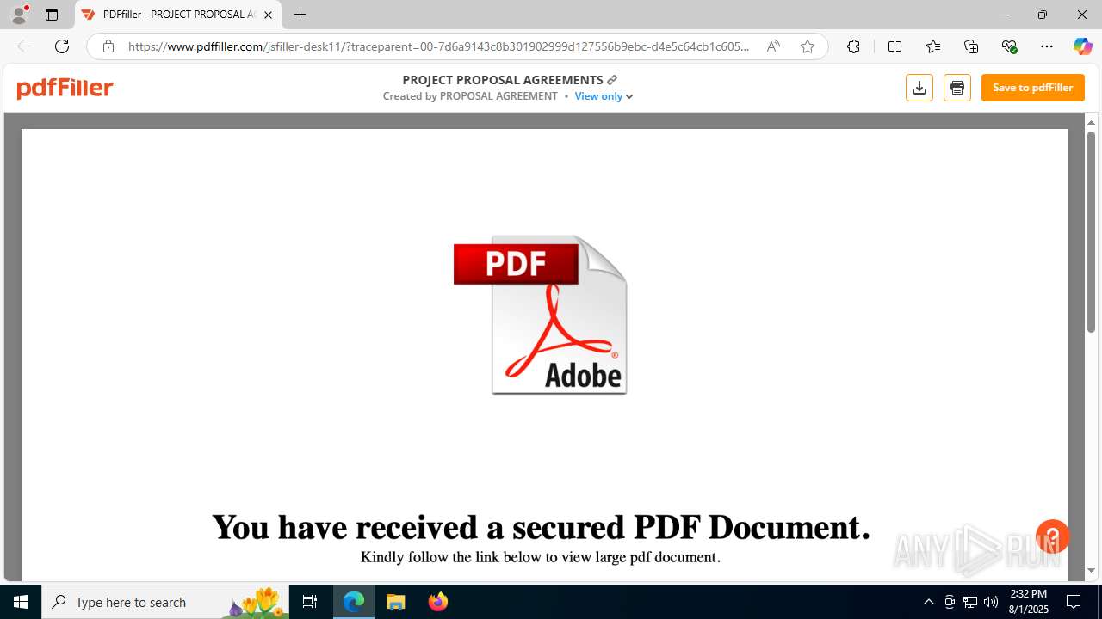Image resolution: width=1102 pixels, height=619 pixels.
Task: Click Save to pdfFiller button
Action: 1033,88
